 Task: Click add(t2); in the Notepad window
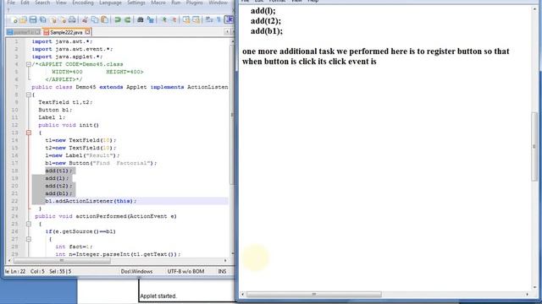pyautogui.click(x=266, y=21)
